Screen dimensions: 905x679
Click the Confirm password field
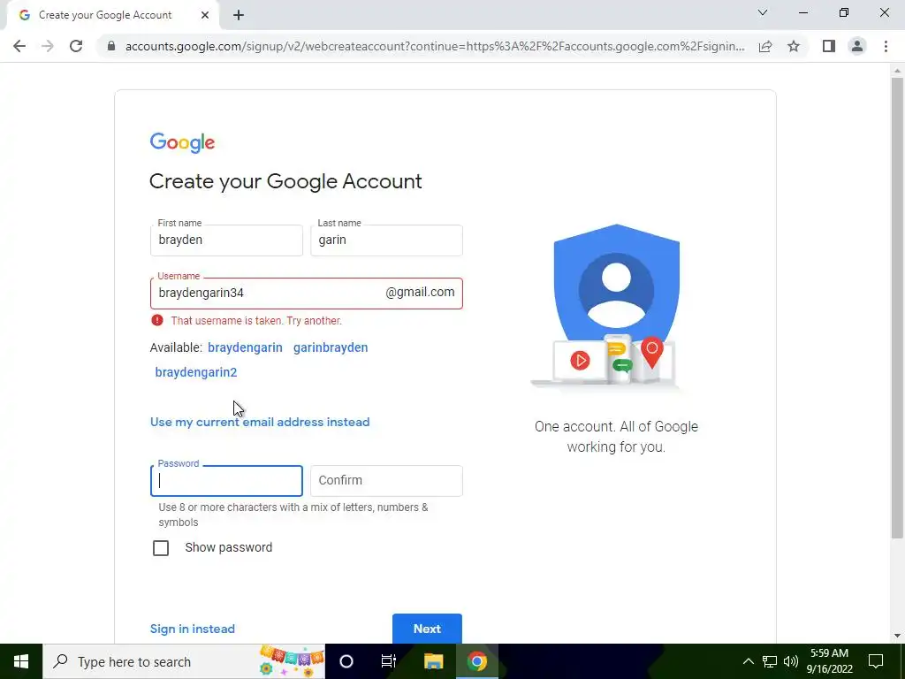[x=386, y=481]
